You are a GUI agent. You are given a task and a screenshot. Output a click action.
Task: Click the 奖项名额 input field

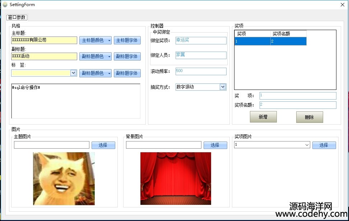tap(298, 105)
